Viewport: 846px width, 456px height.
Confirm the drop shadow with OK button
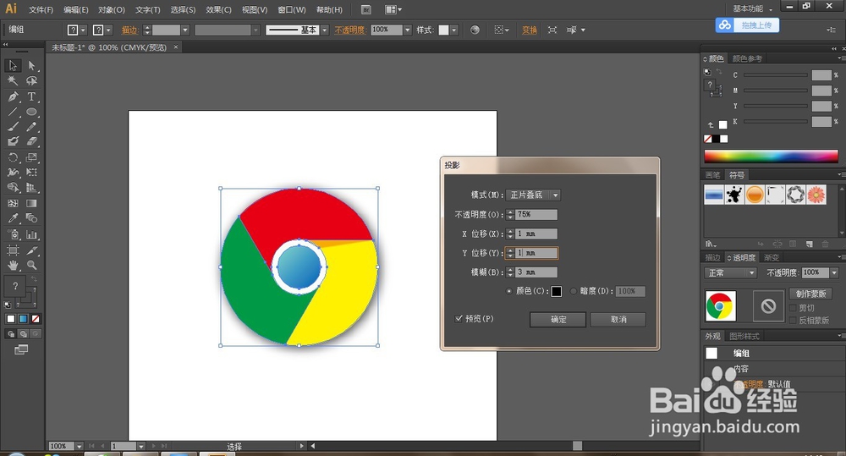558,320
